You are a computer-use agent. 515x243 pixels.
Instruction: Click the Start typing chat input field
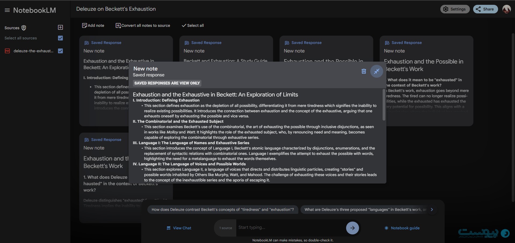[x=291, y=227]
